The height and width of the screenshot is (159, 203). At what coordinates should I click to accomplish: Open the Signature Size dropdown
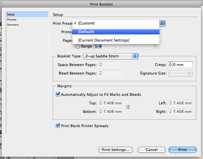click(x=180, y=73)
